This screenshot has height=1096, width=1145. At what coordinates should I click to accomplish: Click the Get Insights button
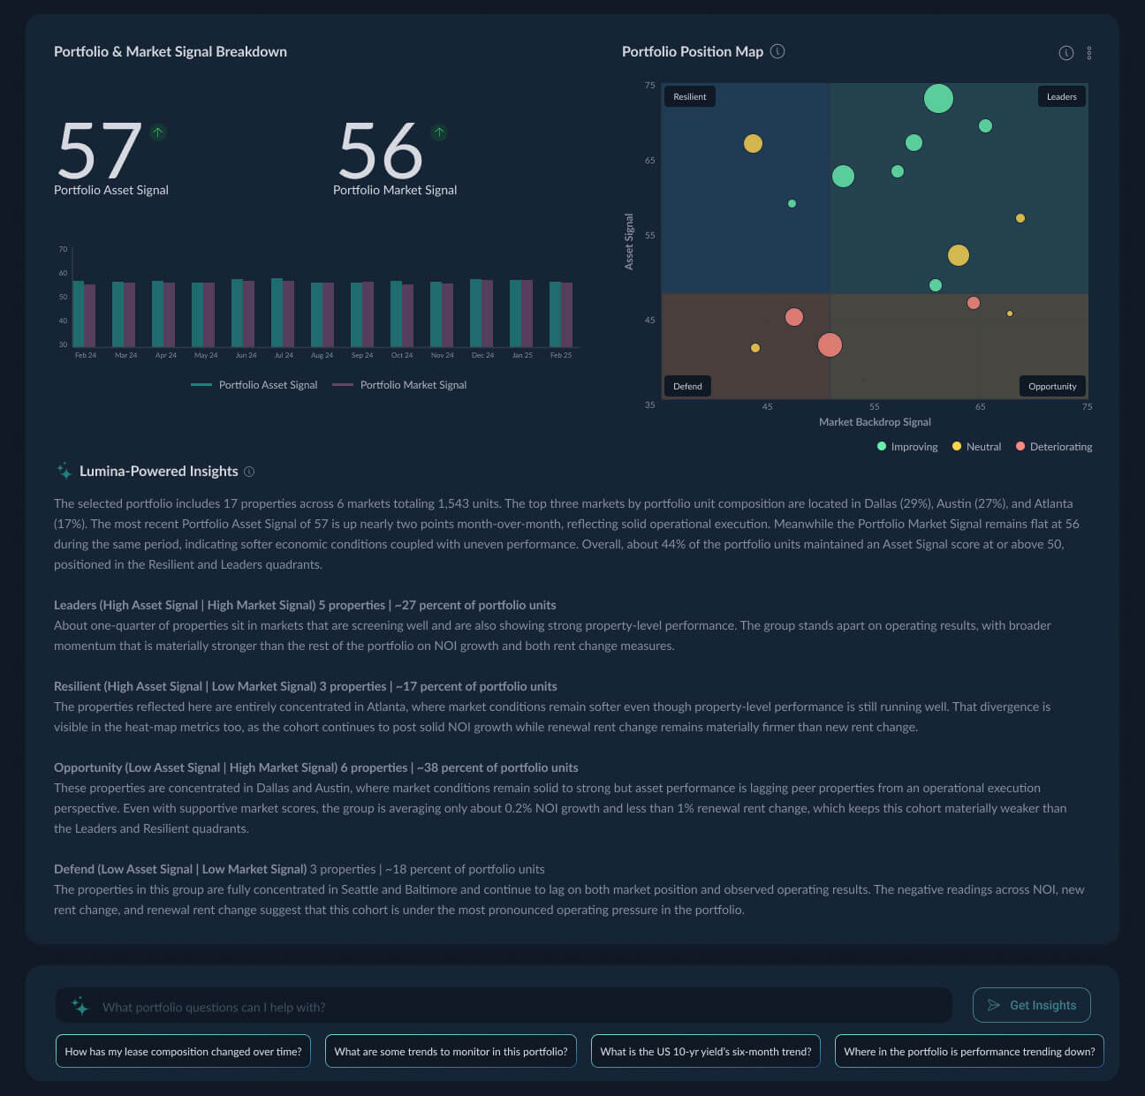click(1032, 1005)
